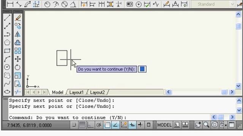The width and height of the screenshot is (243, 136).
Task: Select the Rectangle draw tool
Action: click(x=7, y=51)
